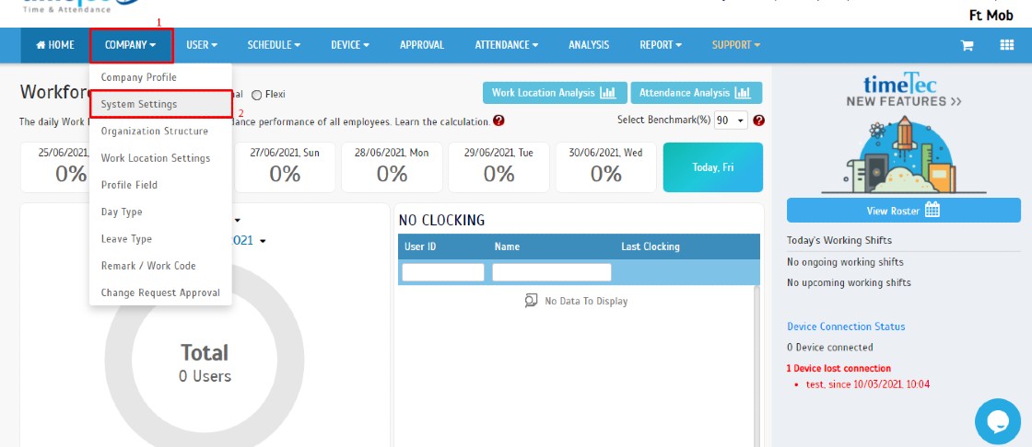Open the live chat bubble

[998, 421]
